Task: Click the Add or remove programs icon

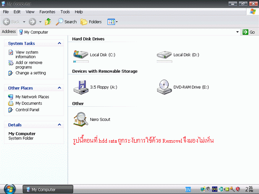Action: 11,63
